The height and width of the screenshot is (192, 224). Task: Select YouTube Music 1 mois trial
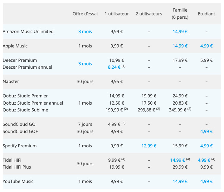pos(85,181)
